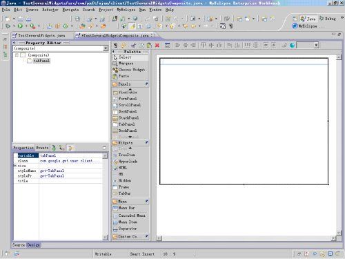Screen dimensions: 345x259
Task: Open the Events tab in properties
Action: click(x=42, y=148)
